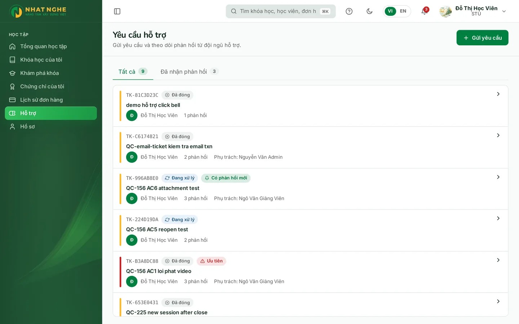Screen dimensions: 519x324
Task: Click ticket ID TK-81C3D23C
Action: [x=142, y=95]
